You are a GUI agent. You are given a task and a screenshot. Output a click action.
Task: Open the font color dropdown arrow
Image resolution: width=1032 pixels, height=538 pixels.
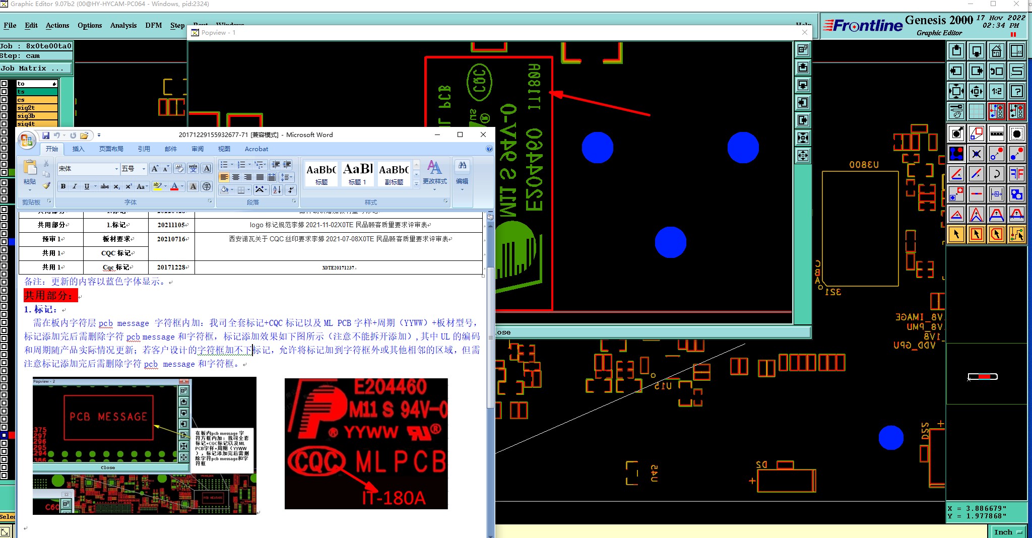click(x=182, y=186)
